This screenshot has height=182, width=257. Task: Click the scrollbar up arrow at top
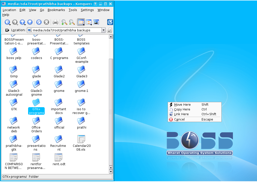111,37
